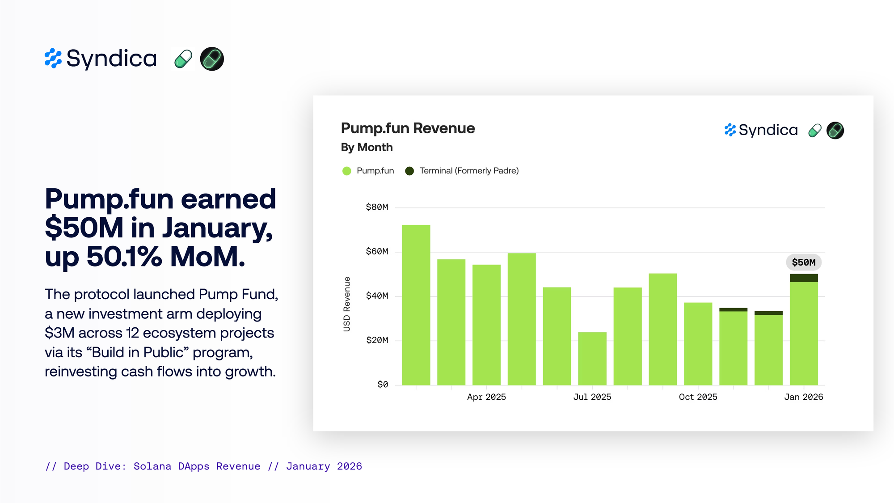The height and width of the screenshot is (503, 894).
Task: Click the Syndica logo at top-left
Action: (x=101, y=59)
